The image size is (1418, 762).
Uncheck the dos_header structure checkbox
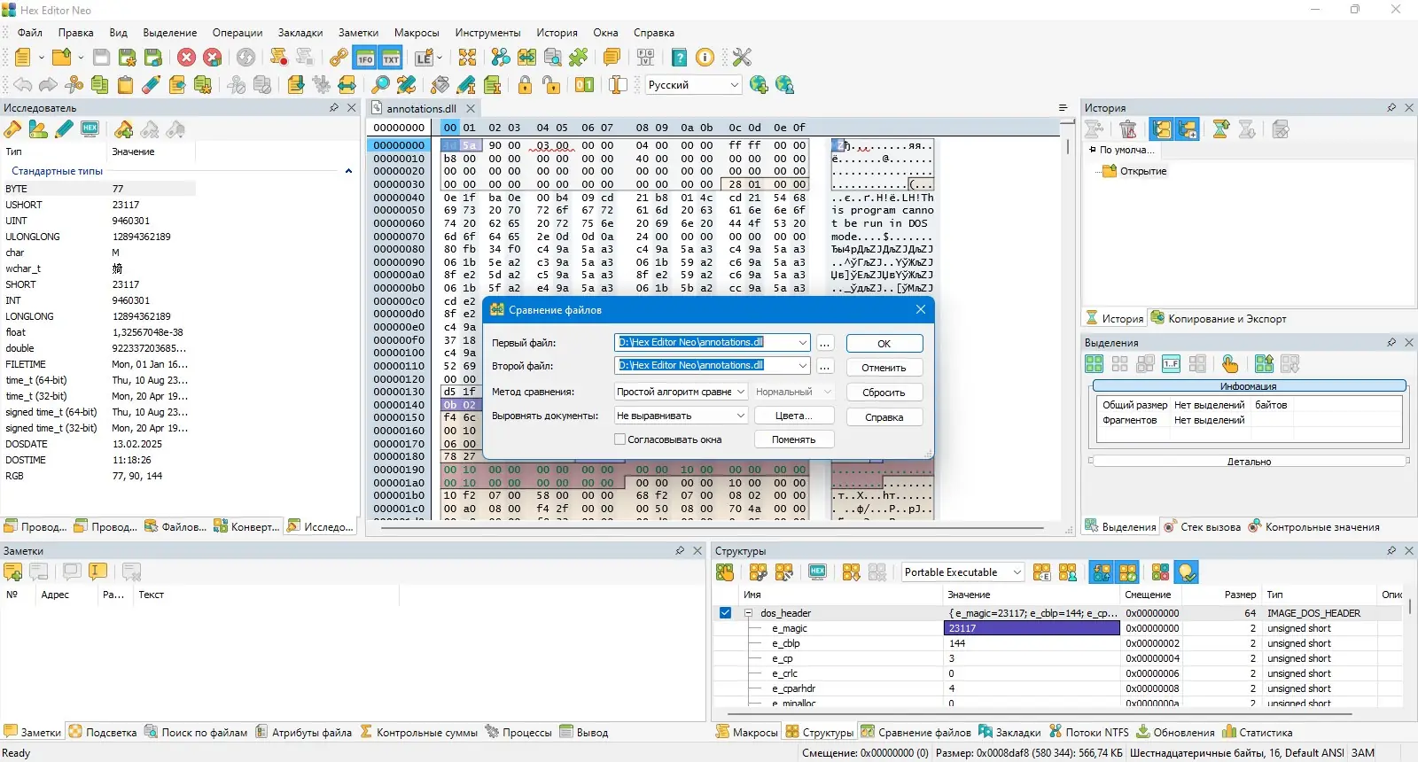[x=725, y=613]
